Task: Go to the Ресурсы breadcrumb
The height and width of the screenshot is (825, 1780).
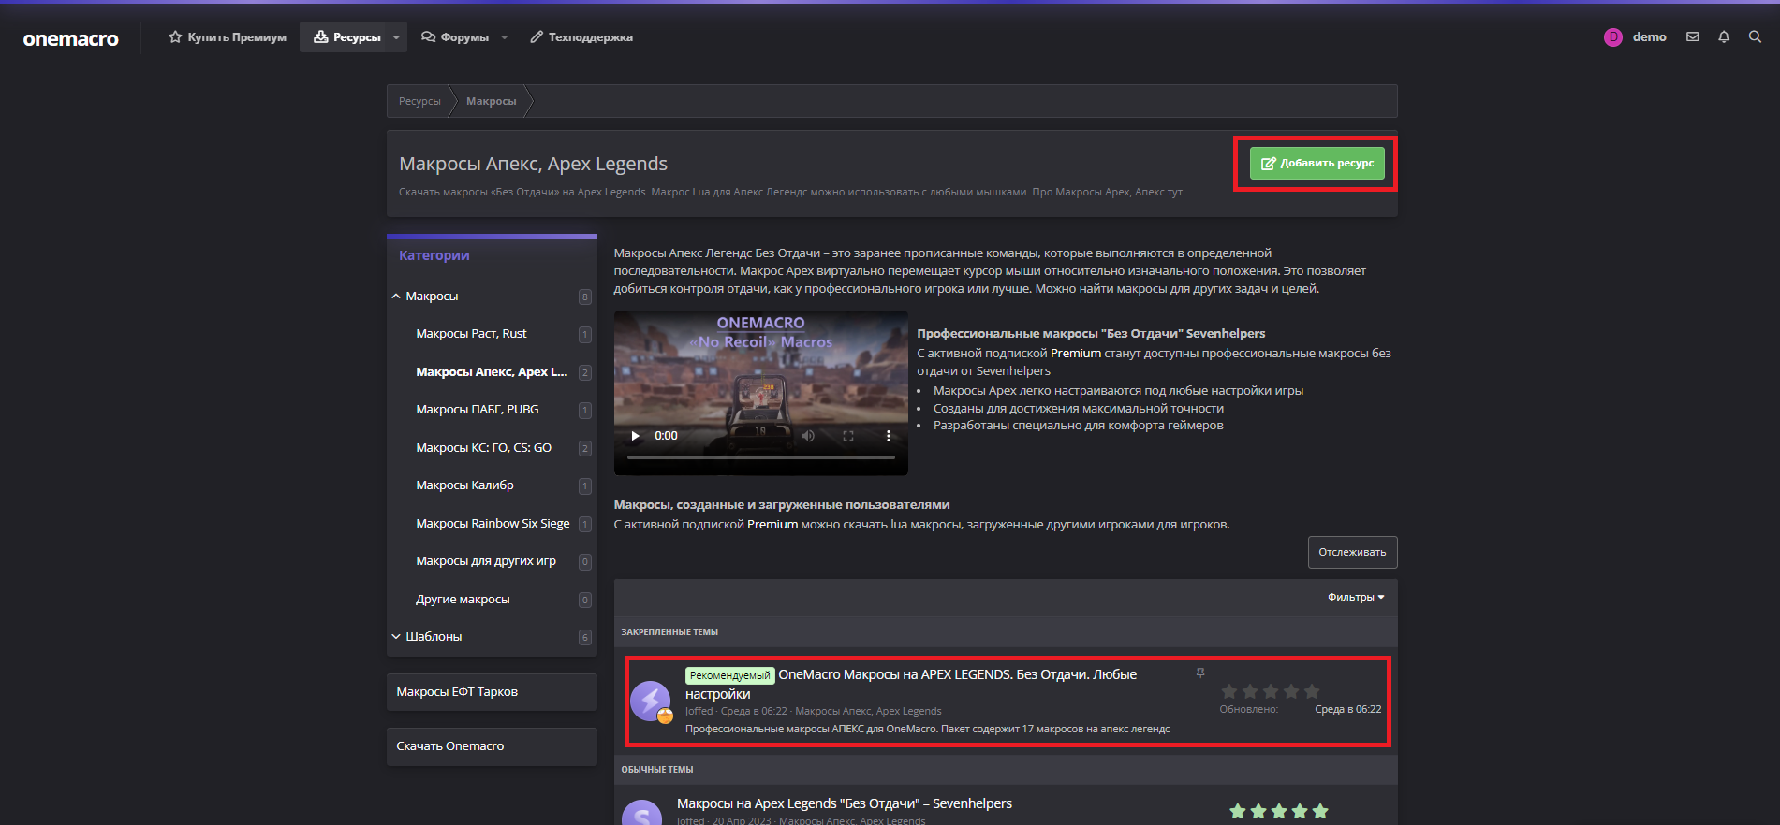Action: pyautogui.click(x=419, y=101)
